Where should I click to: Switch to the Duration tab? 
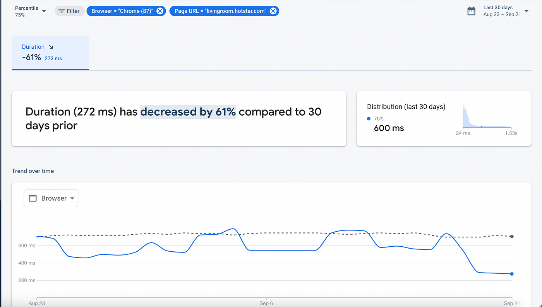(x=50, y=53)
